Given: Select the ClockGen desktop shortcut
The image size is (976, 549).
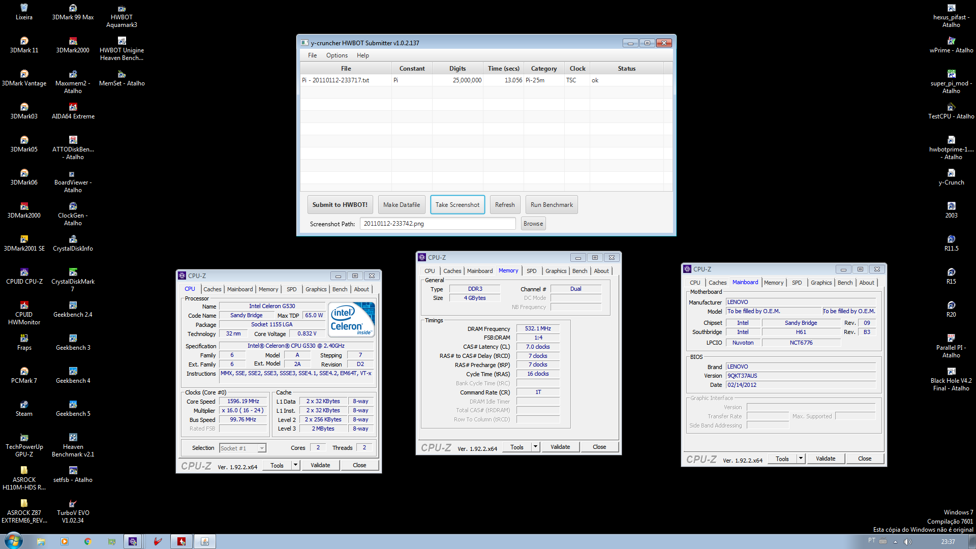Looking at the screenshot, I should point(73,214).
